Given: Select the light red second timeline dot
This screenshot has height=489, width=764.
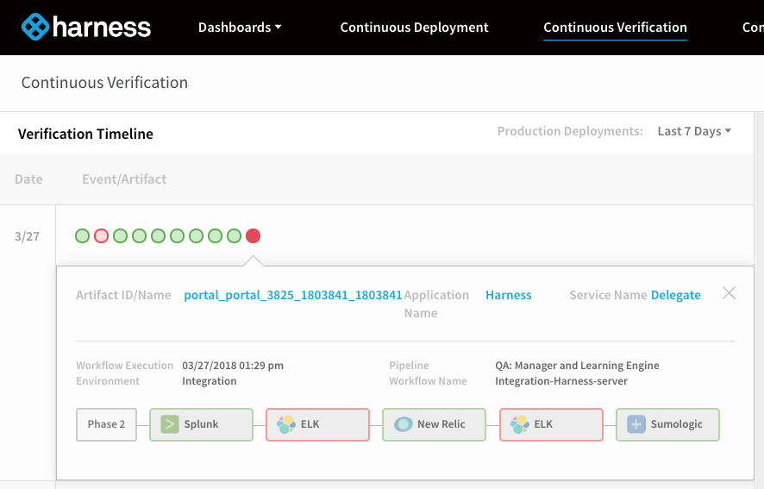Looking at the screenshot, I should (102, 236).
